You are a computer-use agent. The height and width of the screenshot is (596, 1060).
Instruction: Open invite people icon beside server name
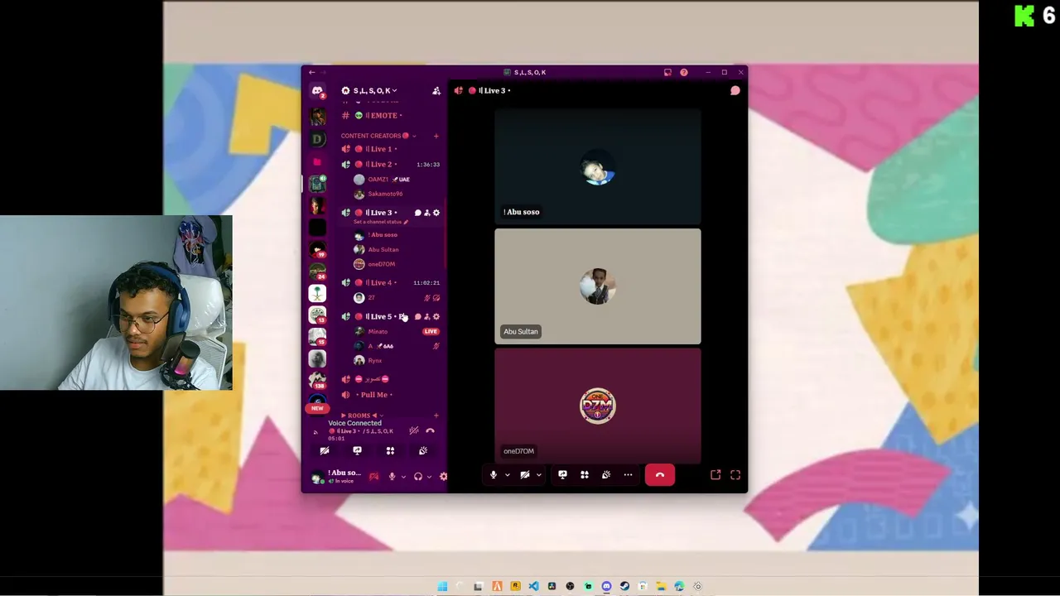coord(436,91)
